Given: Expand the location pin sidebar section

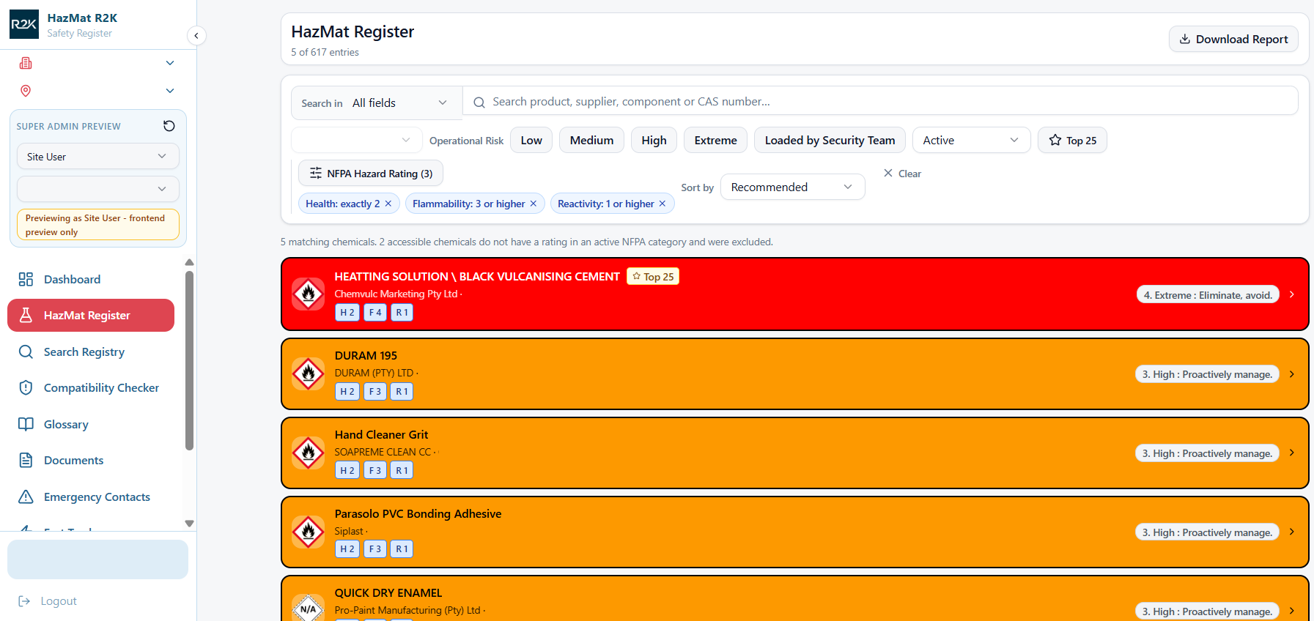Looking at the screenshot, I should (170, 91).
